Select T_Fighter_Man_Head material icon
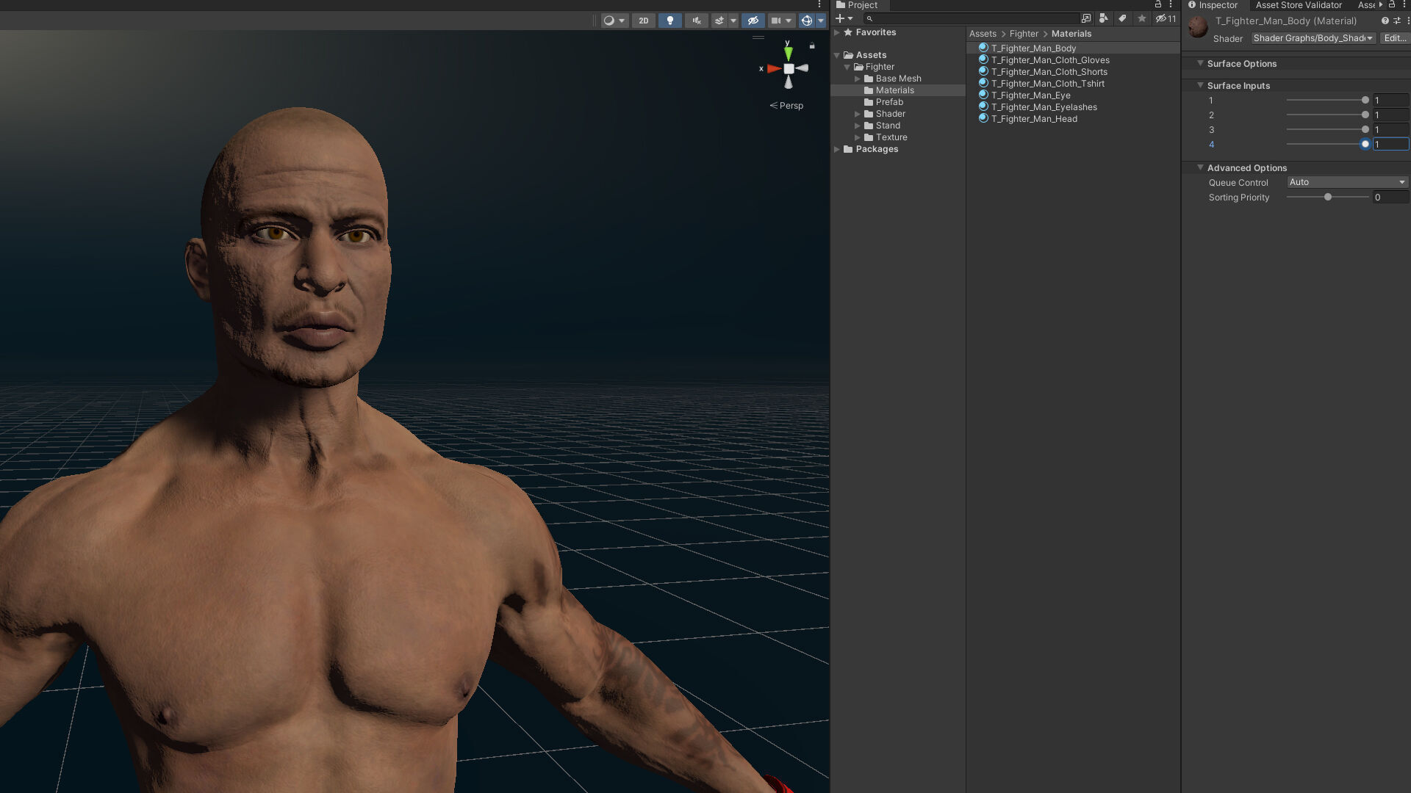 (983, 118)
